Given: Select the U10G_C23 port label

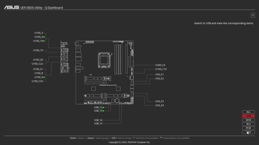Looking at the screenshot, I should pos(37,81).
